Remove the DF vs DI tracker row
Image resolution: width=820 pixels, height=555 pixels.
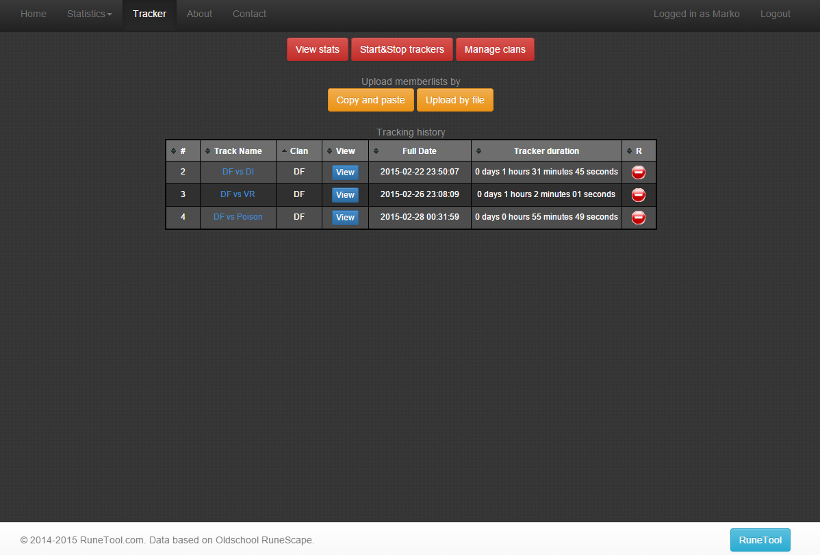(638, 172)
